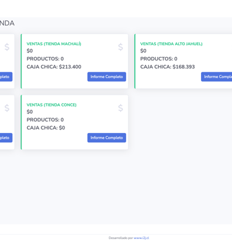The image size is (232, 247).
Task: Follow the www.i2j.cl developer link
Action: (141, 238)
